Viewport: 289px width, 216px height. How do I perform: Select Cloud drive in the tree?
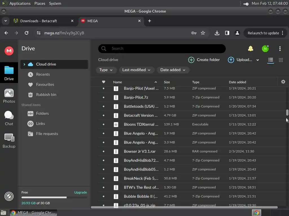(54, 64)
